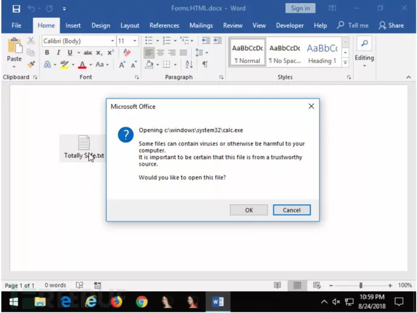Open Line and Paragraph Spacing menu
Viewport: 417px width, 313px height.
coord(199,53)
